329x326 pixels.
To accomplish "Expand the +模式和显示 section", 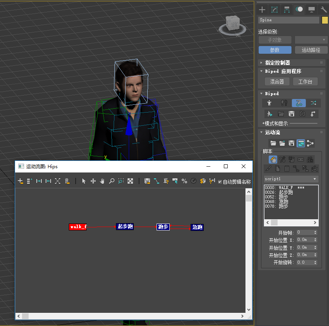I will 275,123.
